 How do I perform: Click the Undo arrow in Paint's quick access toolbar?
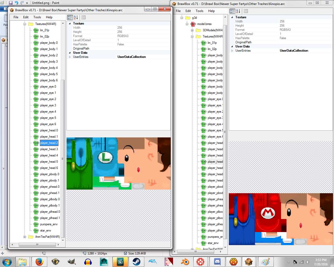16,3
